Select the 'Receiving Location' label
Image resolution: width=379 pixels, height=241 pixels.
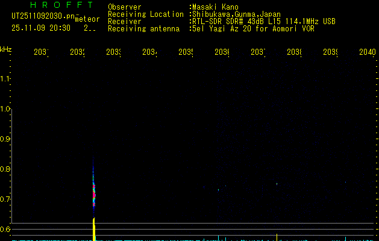(146, 14)
